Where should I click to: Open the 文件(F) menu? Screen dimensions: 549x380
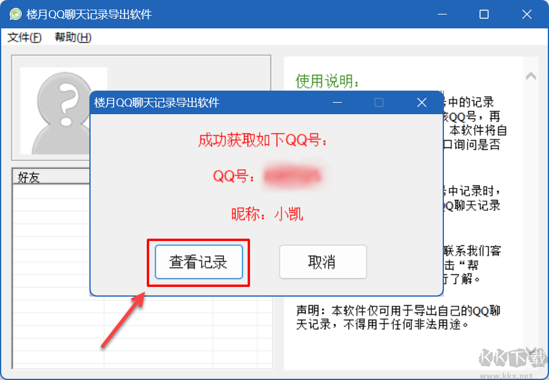coord(25,37)
